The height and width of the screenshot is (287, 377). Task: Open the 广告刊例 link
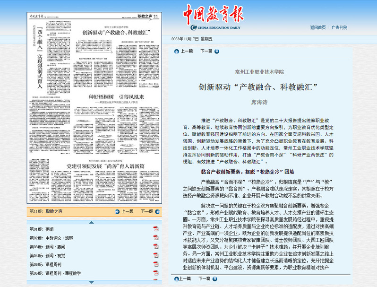tap(339, 27)
